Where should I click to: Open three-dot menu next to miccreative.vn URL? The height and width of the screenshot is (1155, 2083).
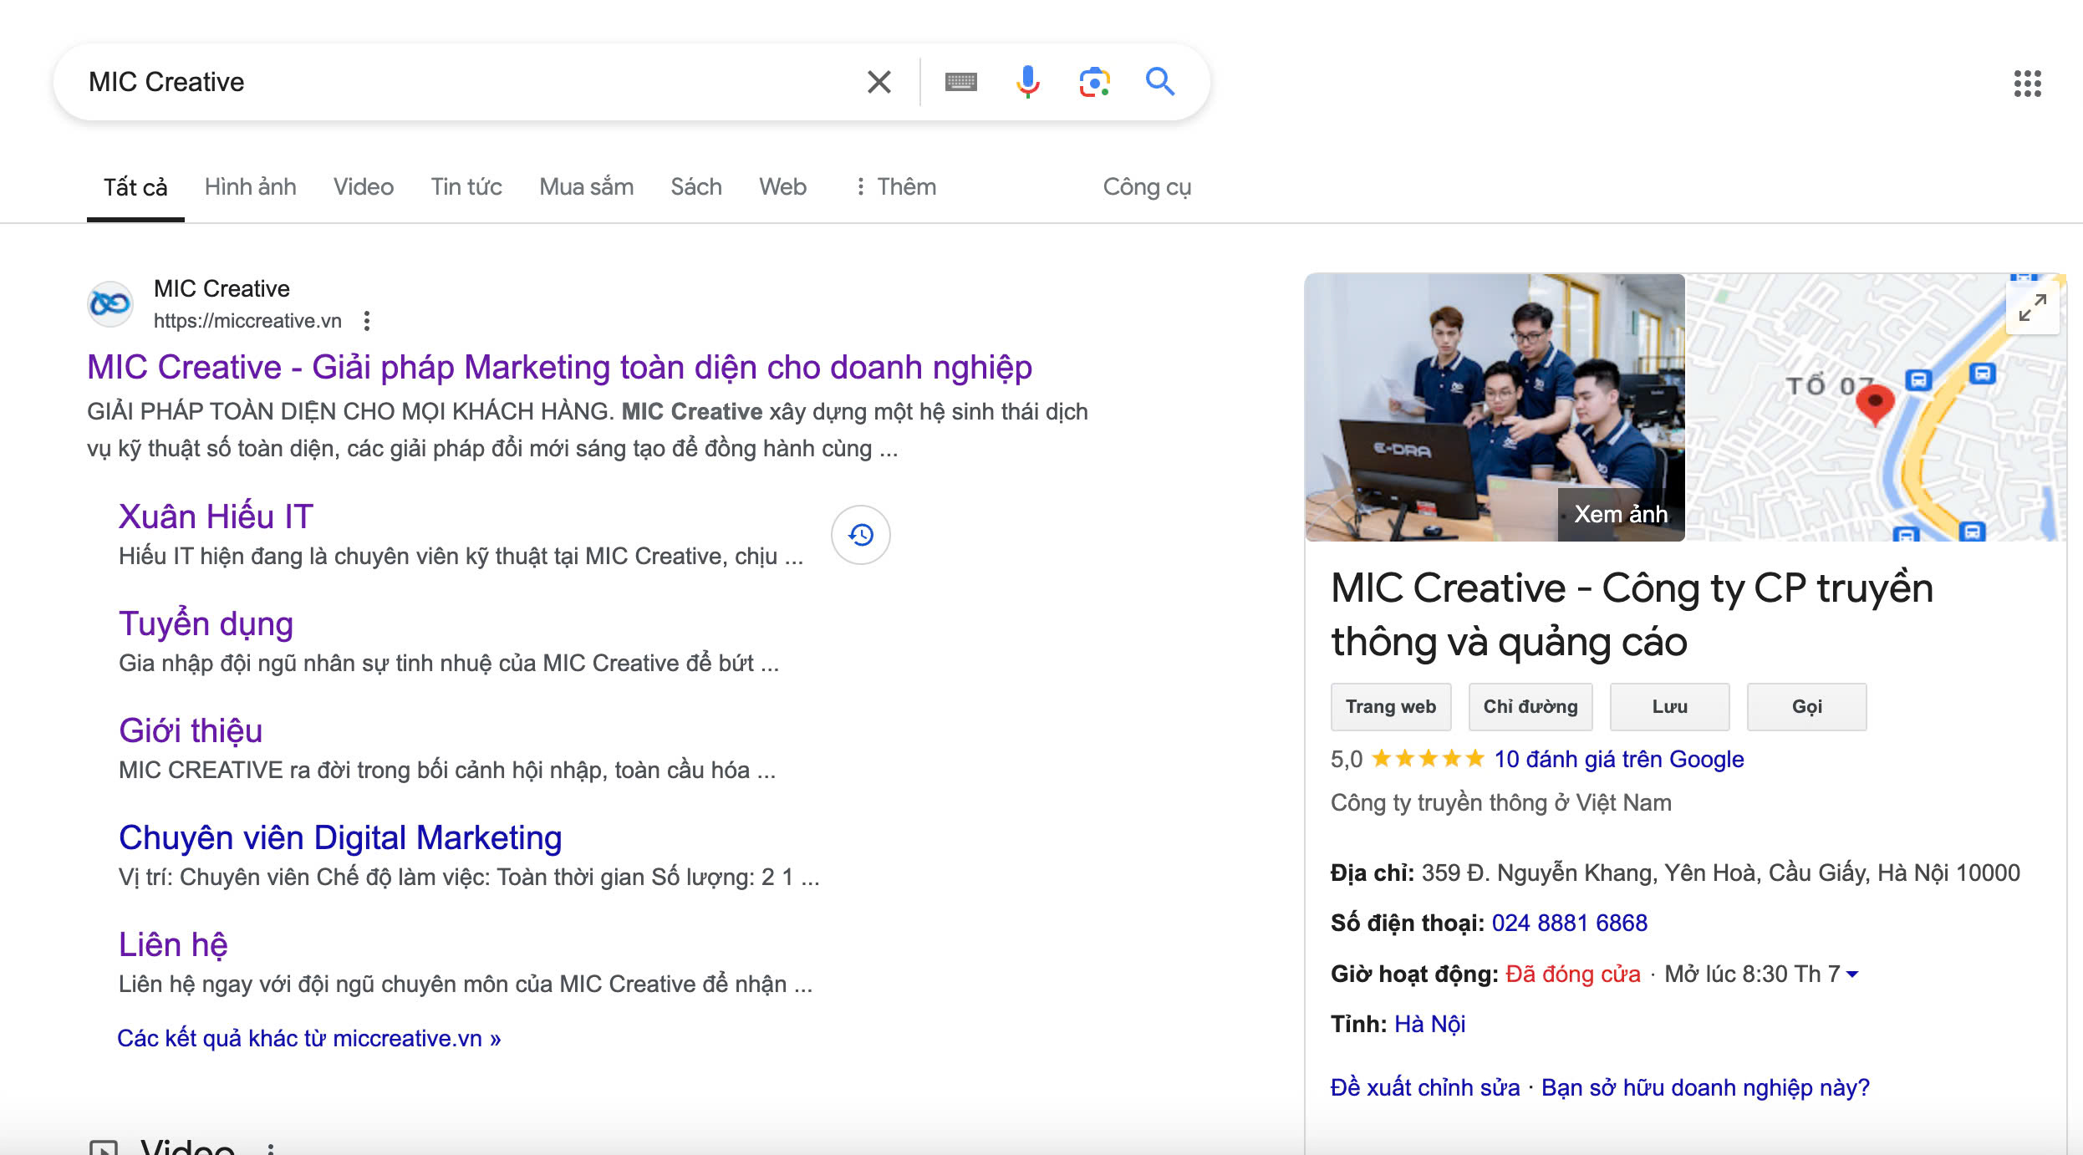367,321
